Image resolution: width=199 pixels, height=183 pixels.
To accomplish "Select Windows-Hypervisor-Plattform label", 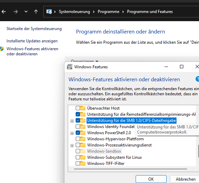I will [116, 139].
